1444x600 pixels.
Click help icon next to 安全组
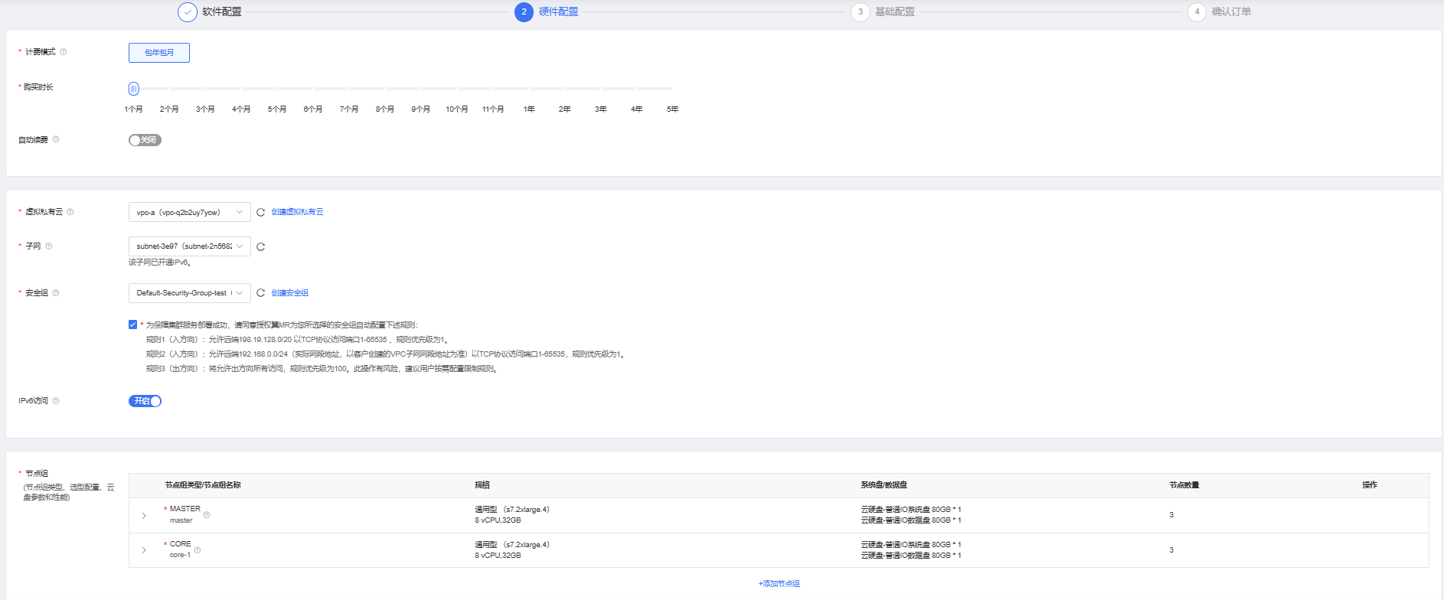(x=56, y=293)
